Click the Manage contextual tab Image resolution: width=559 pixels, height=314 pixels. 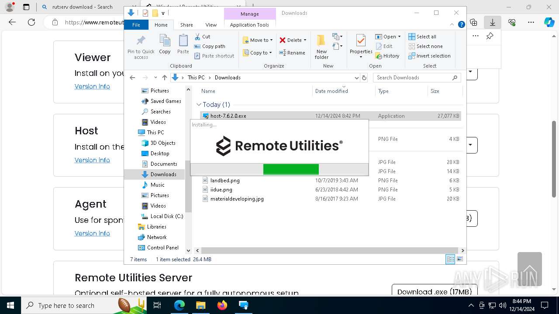[250, 14]
